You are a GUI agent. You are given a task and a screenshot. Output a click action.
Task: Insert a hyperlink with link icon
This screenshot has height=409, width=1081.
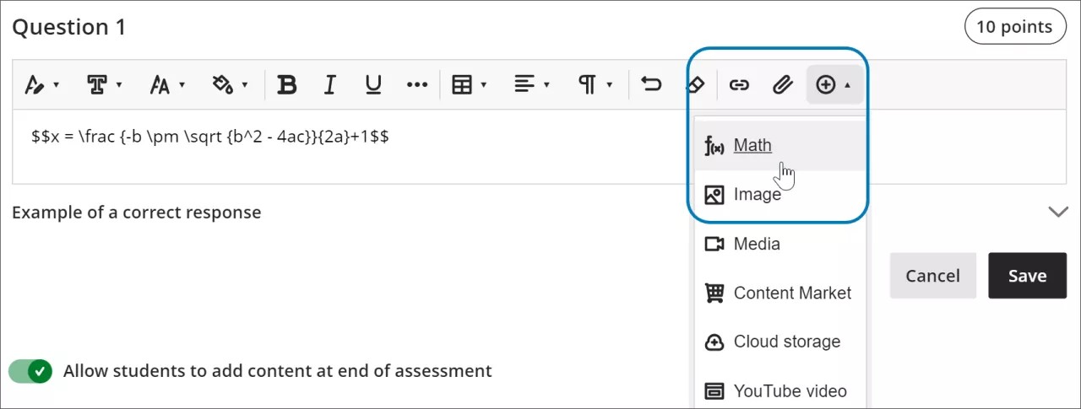click(x=739, y=84)
